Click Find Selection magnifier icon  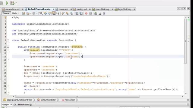[x=41, y=13]
